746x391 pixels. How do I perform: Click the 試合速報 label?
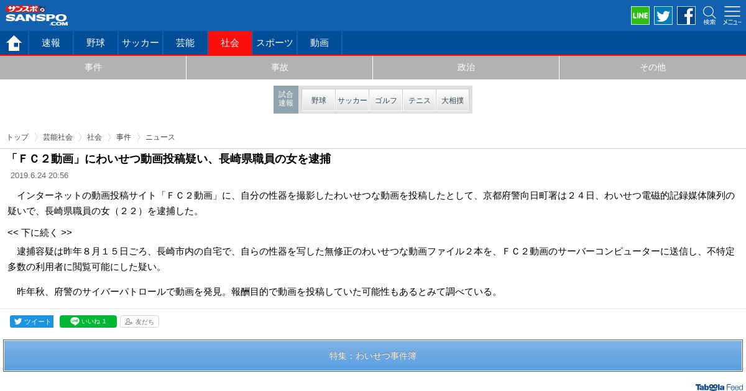[x=286, y=99]
